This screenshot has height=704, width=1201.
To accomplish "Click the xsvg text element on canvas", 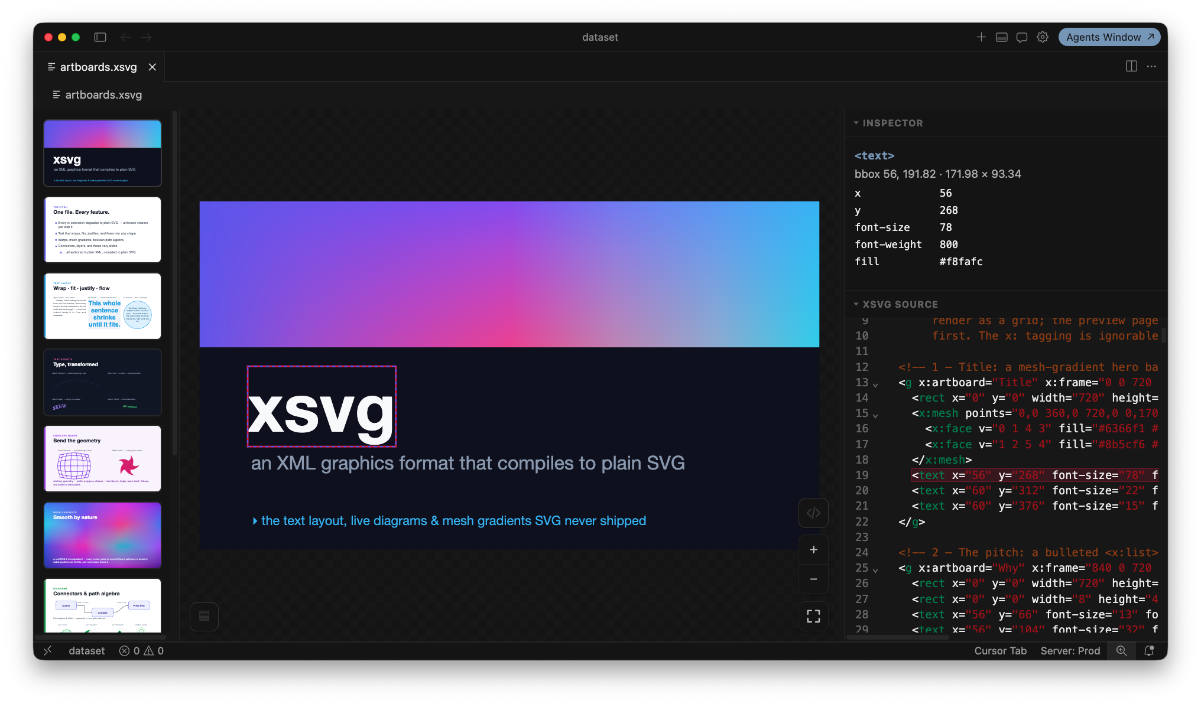I will click(322, 406).
